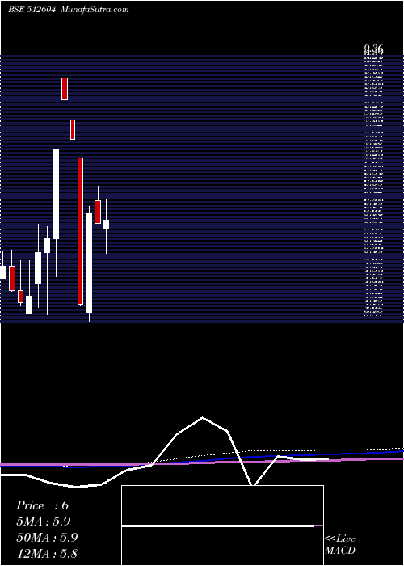Viewport: 404px width, 566px height.
Task: Click the rightmost small white candlestick
Action: 106,224
